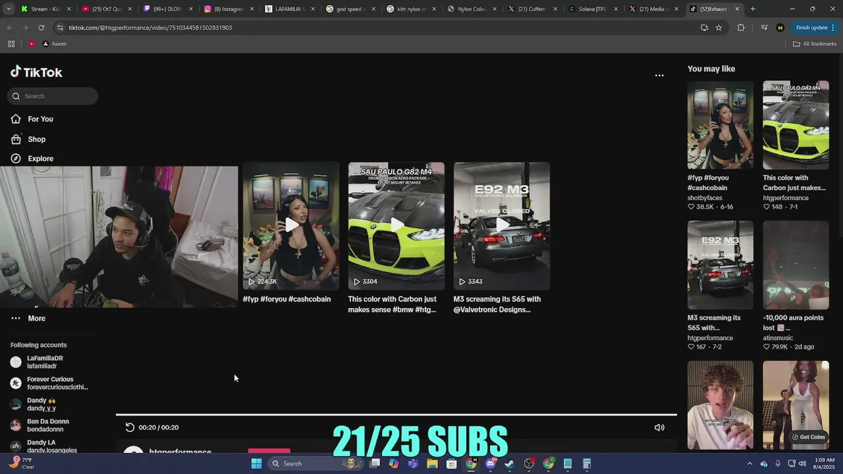The image size is (843, 474).
Task: Open green BMW thumbnail in You may like
Action: (x=796, y=125)
